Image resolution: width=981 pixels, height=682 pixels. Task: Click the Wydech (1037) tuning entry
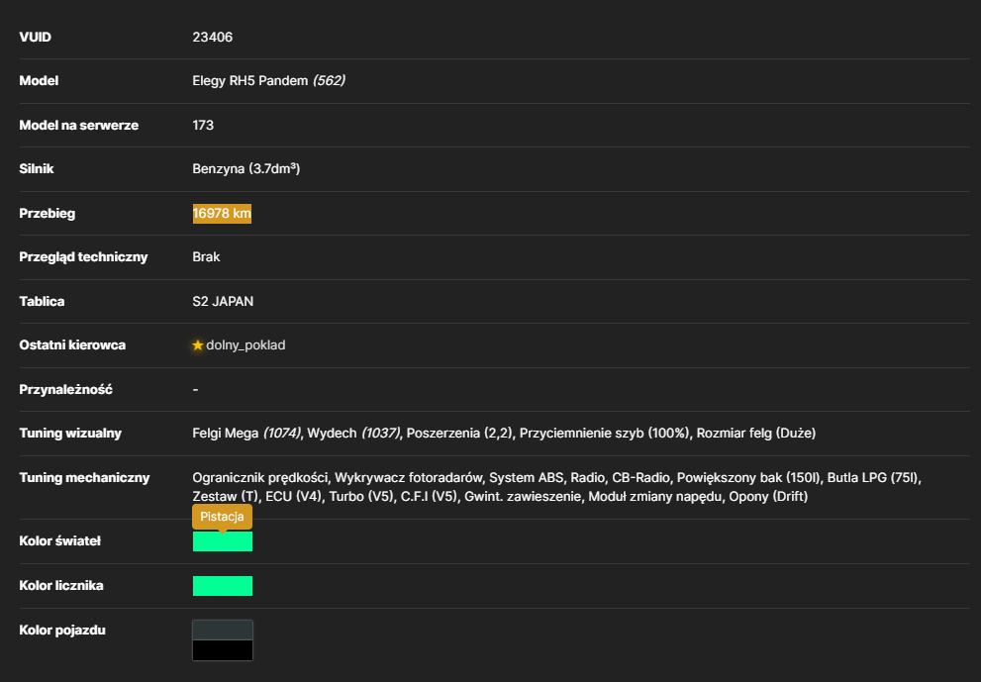click(x=353, y=433)
